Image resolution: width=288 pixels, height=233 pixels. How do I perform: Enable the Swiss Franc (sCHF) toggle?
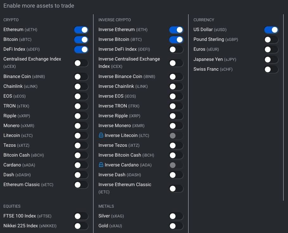(271, 69)
